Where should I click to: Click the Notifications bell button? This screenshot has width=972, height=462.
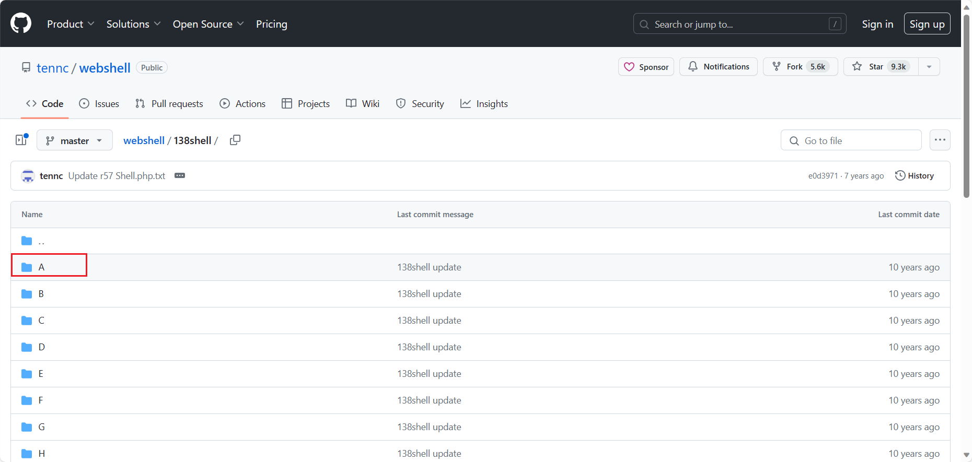pyautogui.click(x=719, y=67)
